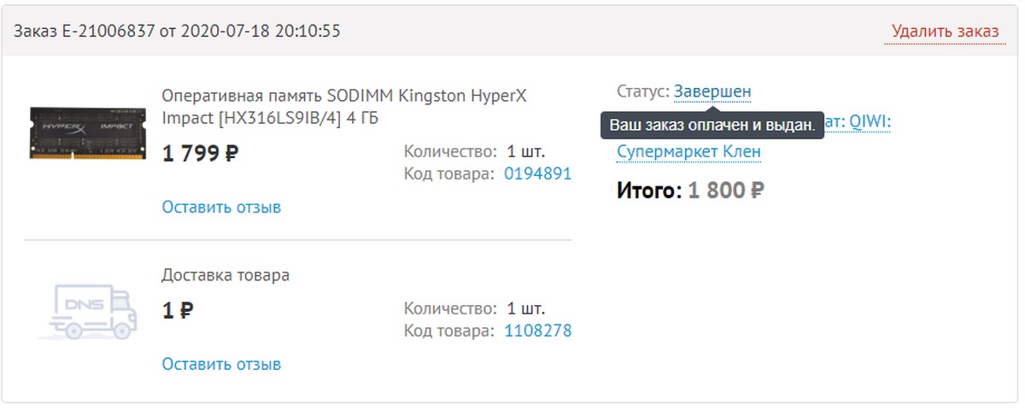
Task: Click the order number header Е-21006837
Action: coord(177,31)
